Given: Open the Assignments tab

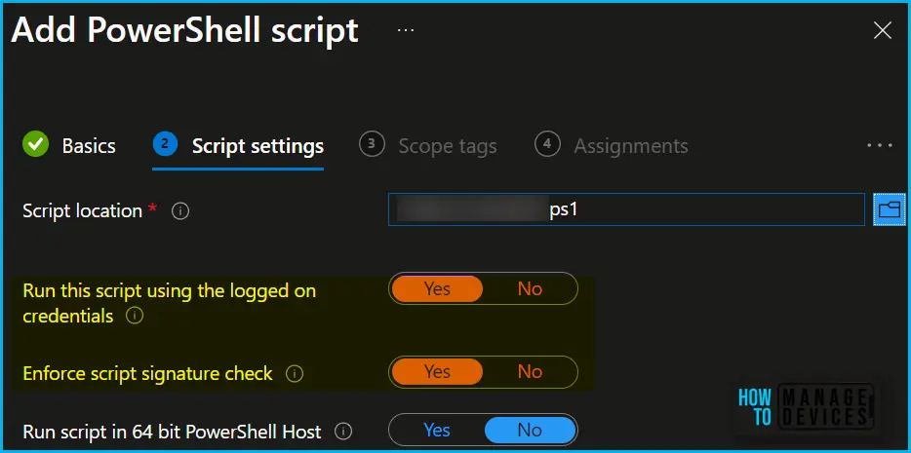Looking at the screenshot, I should pyautogui.click(x=631, y=146).
